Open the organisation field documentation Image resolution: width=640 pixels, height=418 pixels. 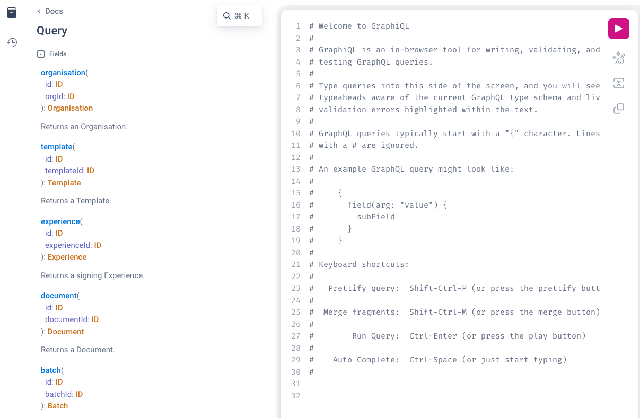pyautogui.click(x=63, y=72)
